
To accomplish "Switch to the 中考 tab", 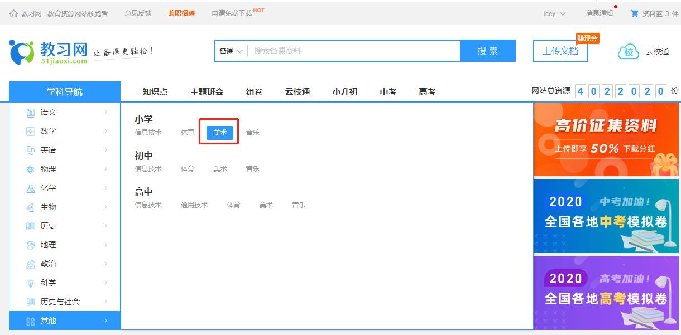I will pos(387,91).
